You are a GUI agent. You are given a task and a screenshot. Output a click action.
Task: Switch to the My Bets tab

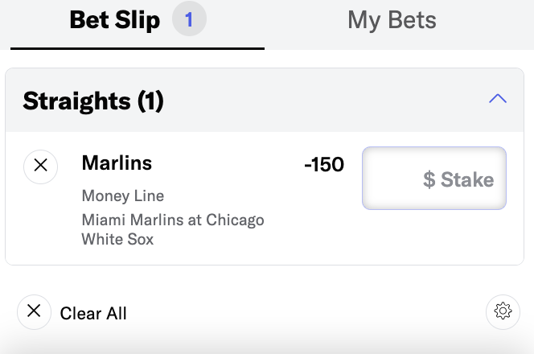click(x=392, y=20)
